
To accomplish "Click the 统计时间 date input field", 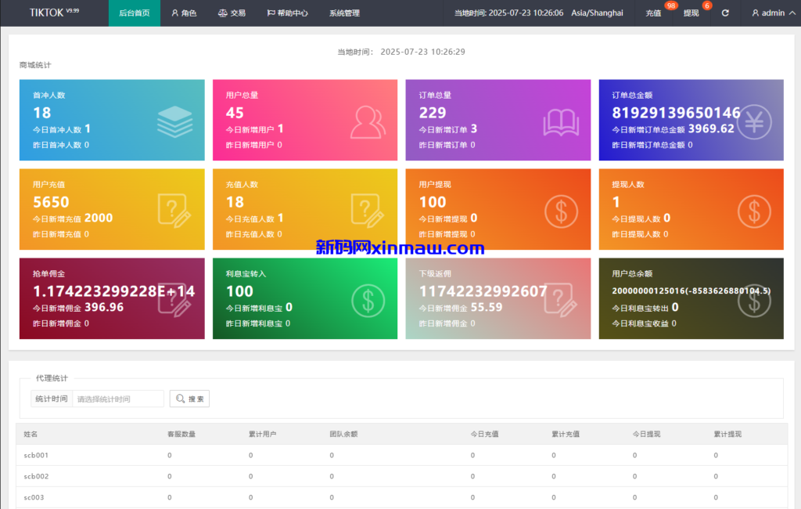I will coord(118,399).
